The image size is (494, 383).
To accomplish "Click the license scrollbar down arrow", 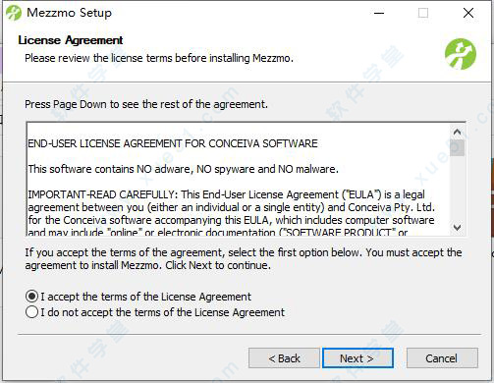I will (457, 227).
